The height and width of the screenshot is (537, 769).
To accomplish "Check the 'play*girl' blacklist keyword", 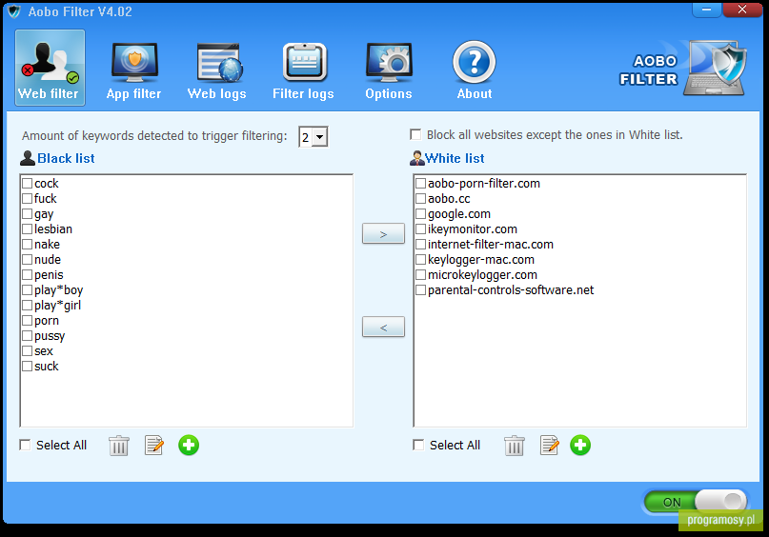I will [28, 305].
